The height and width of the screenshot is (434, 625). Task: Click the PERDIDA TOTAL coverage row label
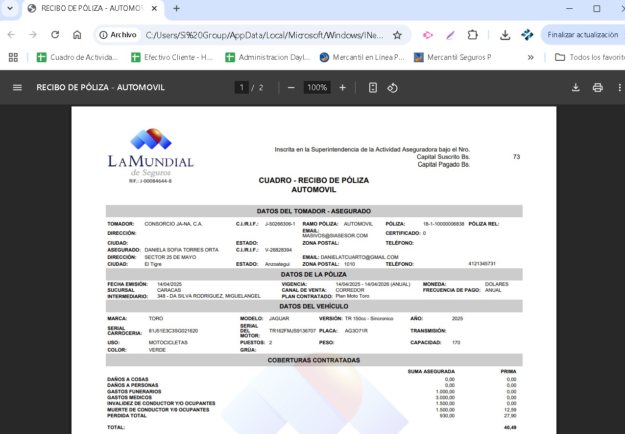point(127,416)
